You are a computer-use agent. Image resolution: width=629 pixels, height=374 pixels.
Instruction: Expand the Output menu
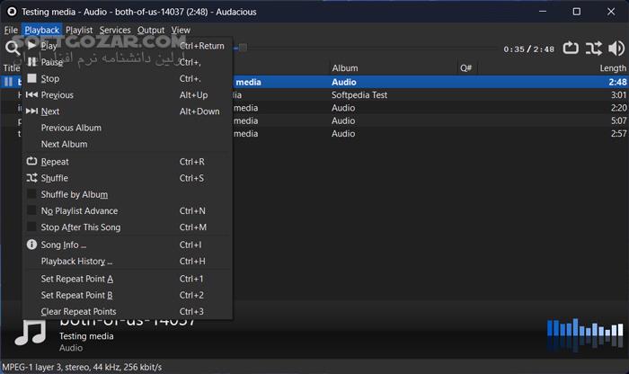151,30
